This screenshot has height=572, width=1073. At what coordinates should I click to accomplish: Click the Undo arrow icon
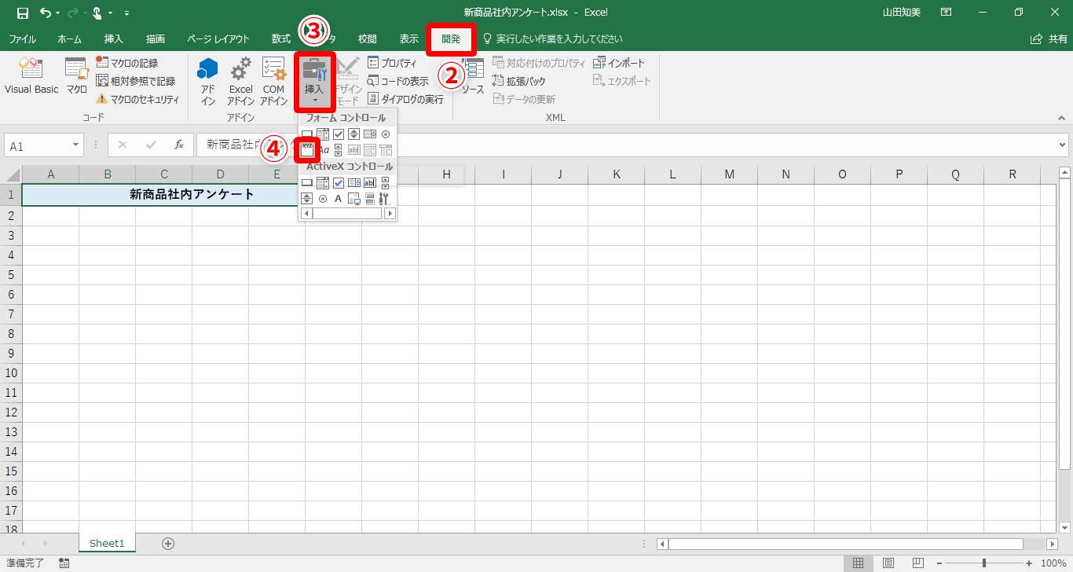click(44, 13)
